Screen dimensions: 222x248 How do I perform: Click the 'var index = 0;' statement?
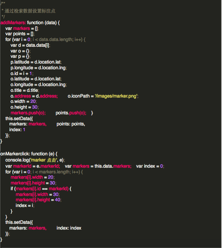[x=150, y=166]
